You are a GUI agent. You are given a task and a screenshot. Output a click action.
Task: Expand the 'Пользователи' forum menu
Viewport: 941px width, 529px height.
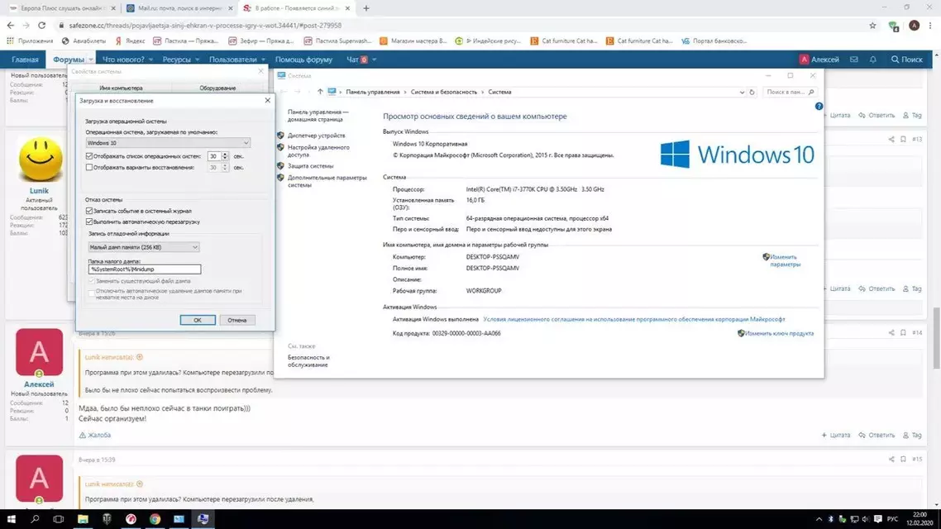263,60
